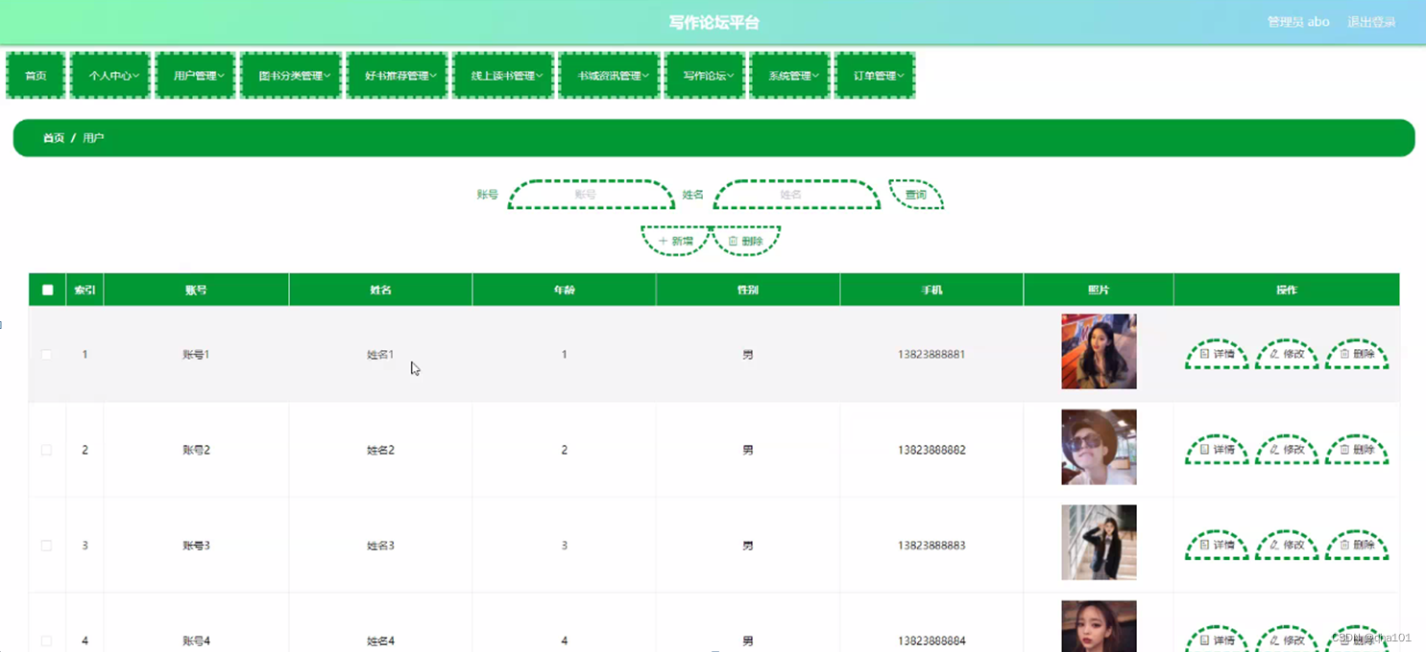
Task: Click phone number 13823888884
Action: coord(931,640)
